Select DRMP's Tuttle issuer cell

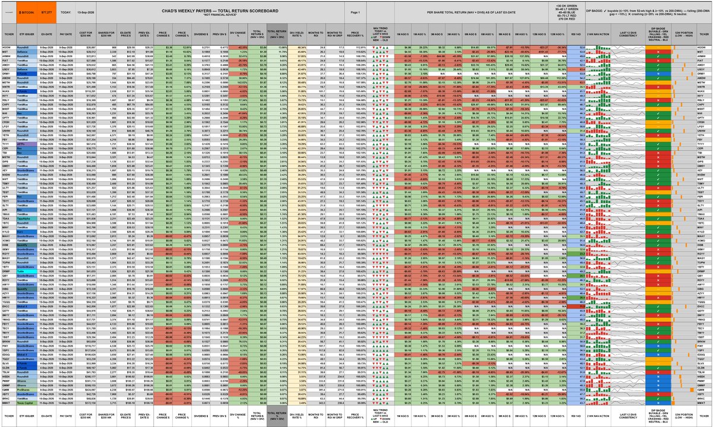point(27,271)
